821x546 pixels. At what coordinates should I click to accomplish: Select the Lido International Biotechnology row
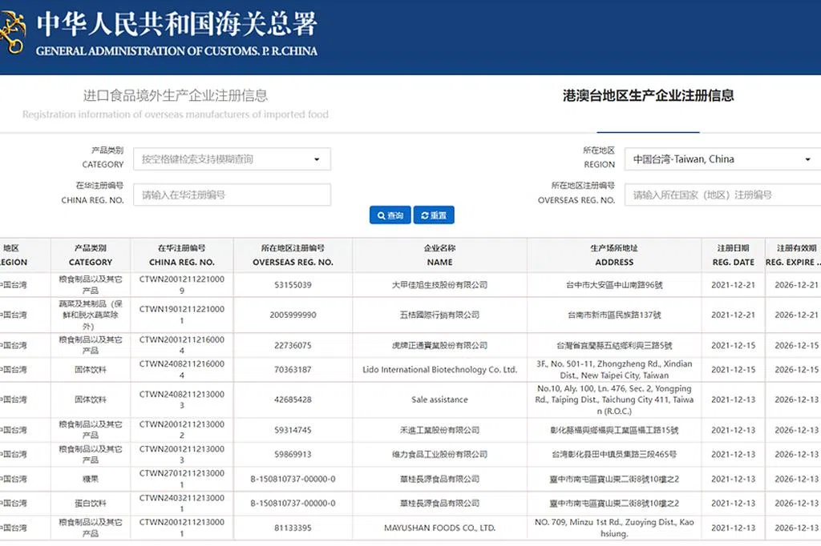click(x=439, y=370)
